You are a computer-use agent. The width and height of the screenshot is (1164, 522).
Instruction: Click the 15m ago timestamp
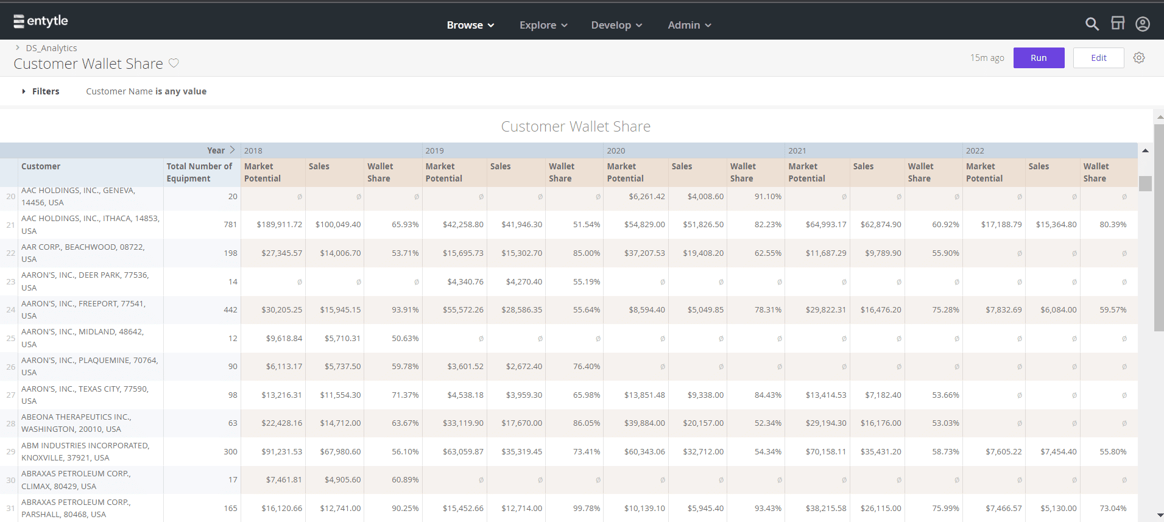tap(987, 58)
